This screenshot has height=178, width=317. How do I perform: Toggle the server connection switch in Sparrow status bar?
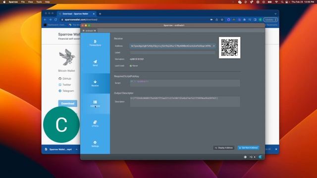(260, 157)
